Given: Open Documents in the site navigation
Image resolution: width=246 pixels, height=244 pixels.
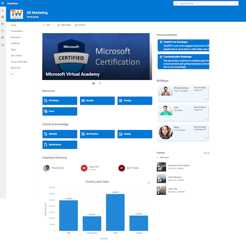Looking at the screenshot, I should pos(16,37).
